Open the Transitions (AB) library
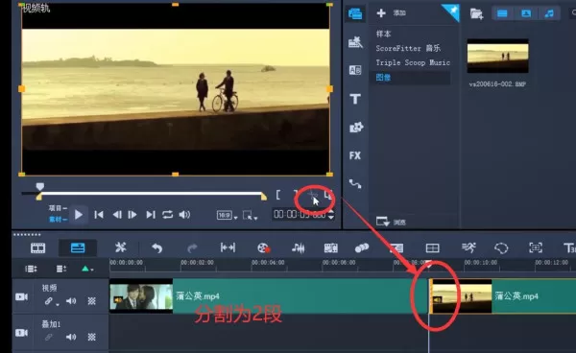The width and height of the screenshot is (576, 353). click(x=355, y=70)
